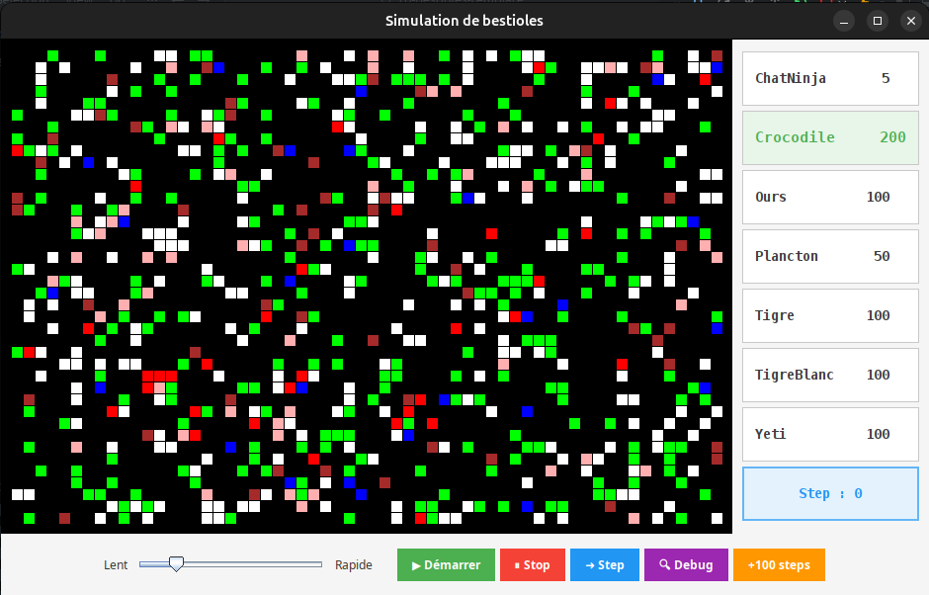Click the Rapide label beside the slider
929x595 pixels.
(354, 565)
